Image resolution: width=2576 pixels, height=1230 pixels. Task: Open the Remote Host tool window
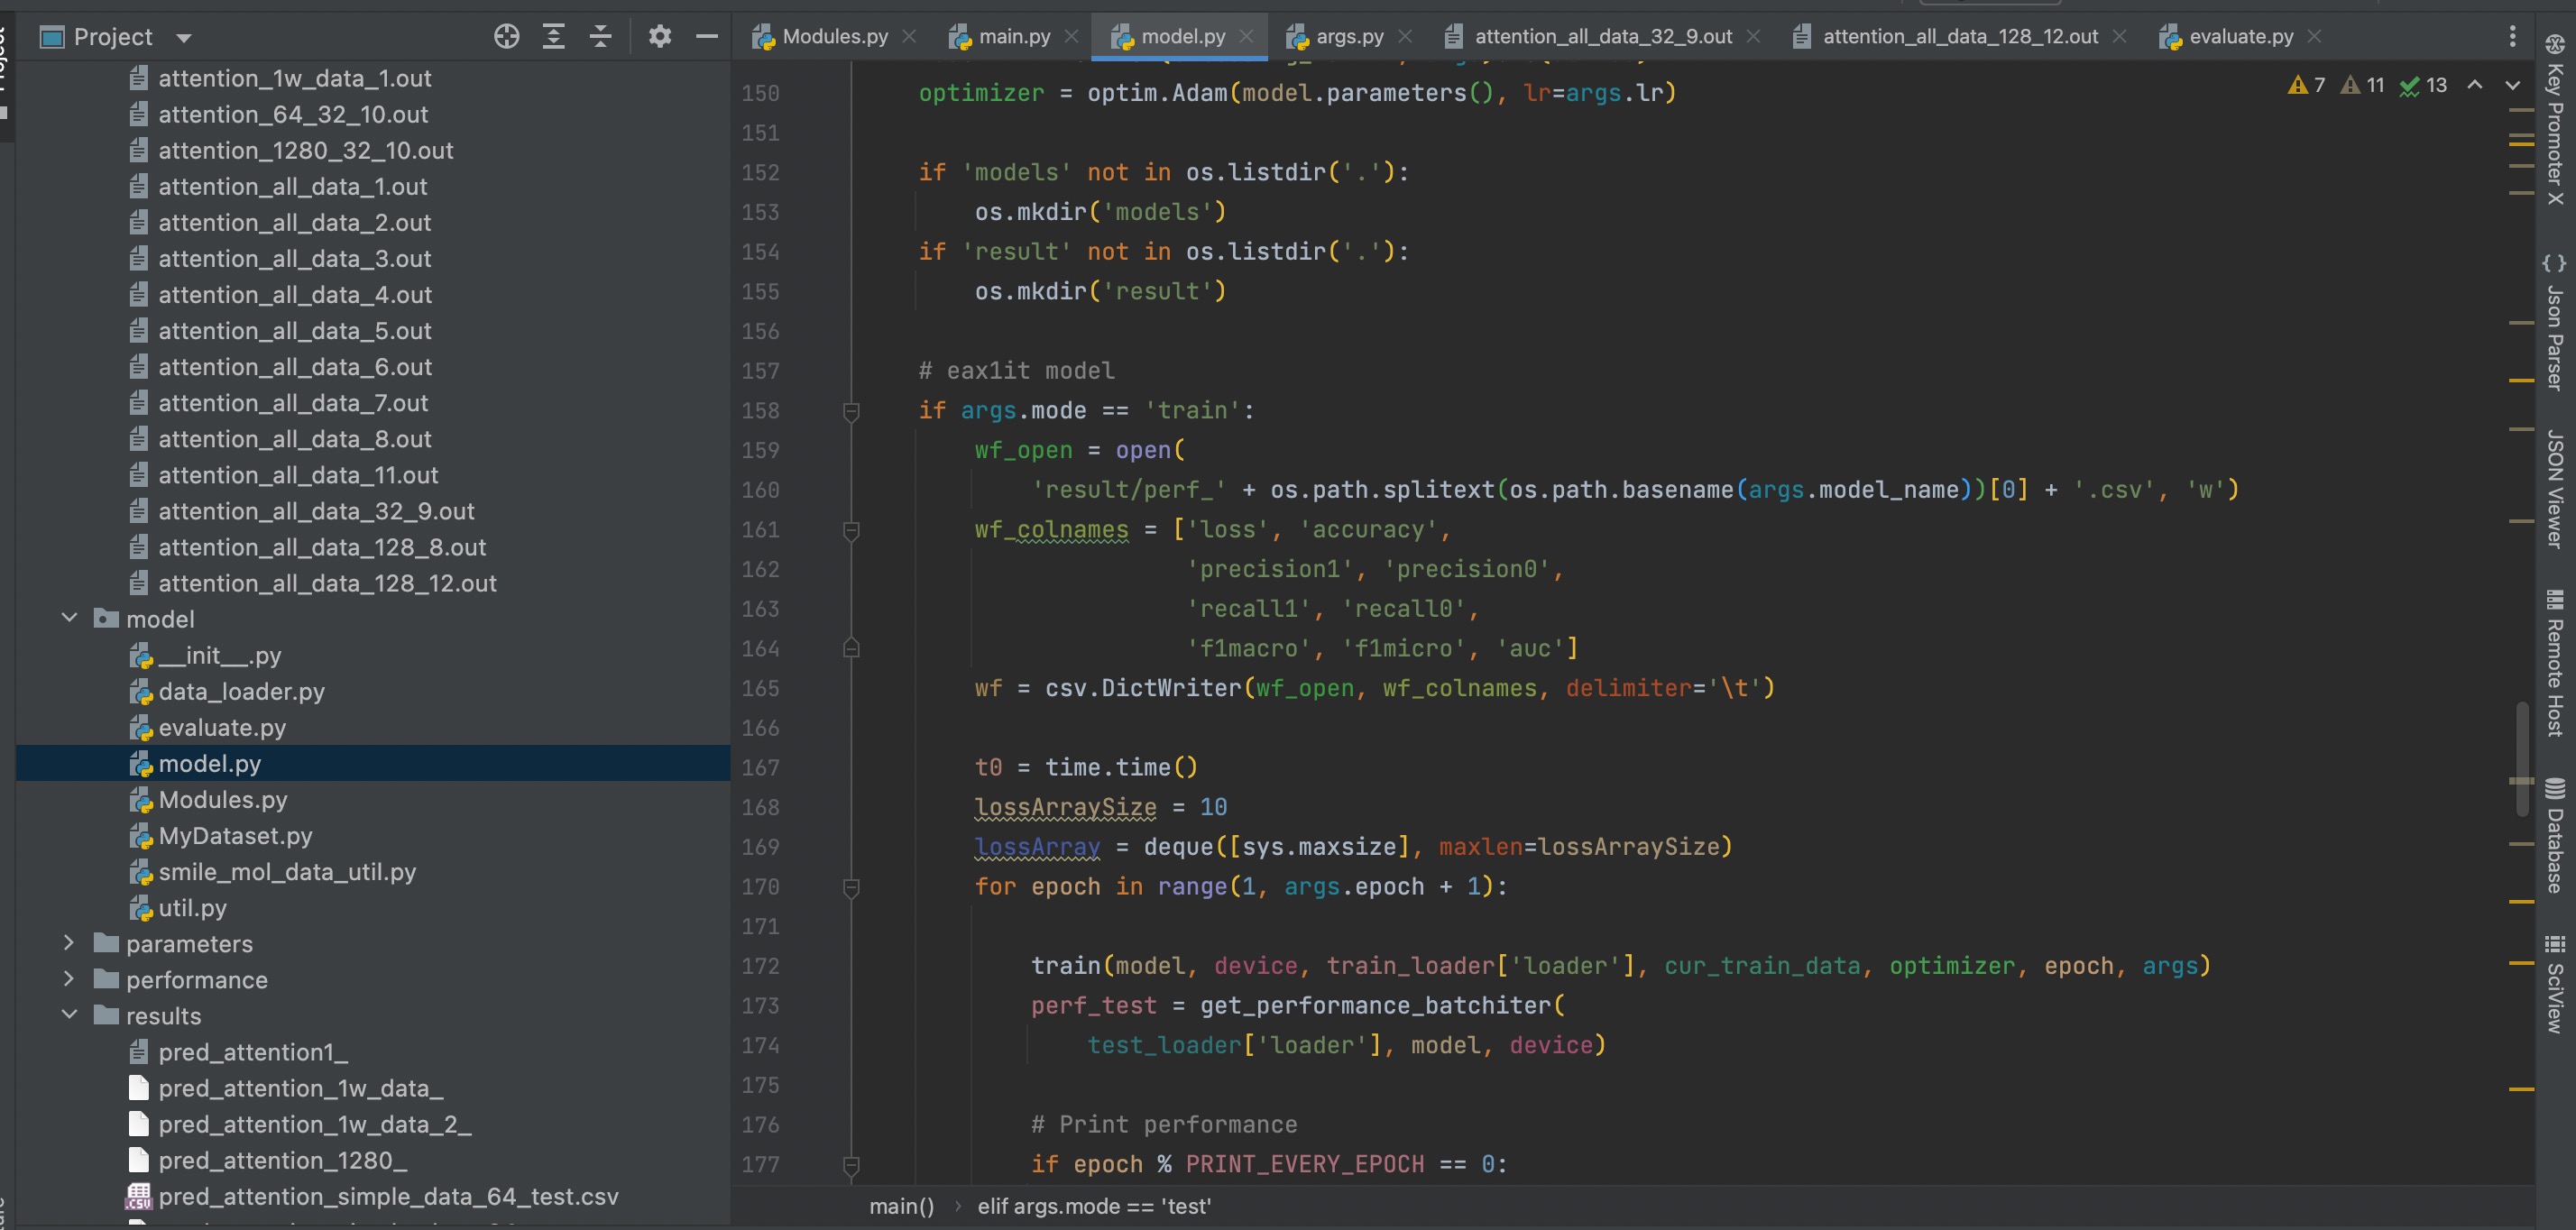point(2556,663)
